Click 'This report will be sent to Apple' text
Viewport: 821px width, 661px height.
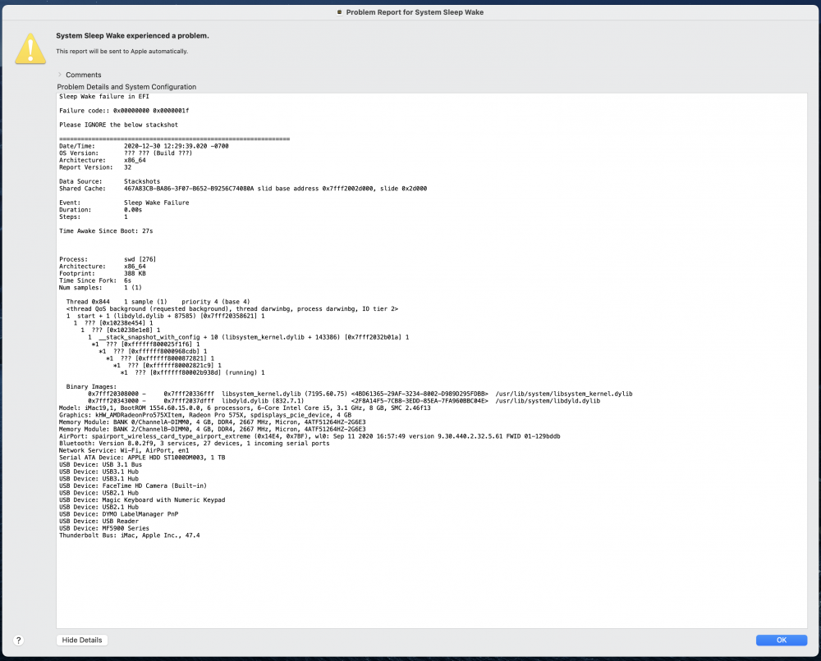pyautogui.click(x=122, y=51)
